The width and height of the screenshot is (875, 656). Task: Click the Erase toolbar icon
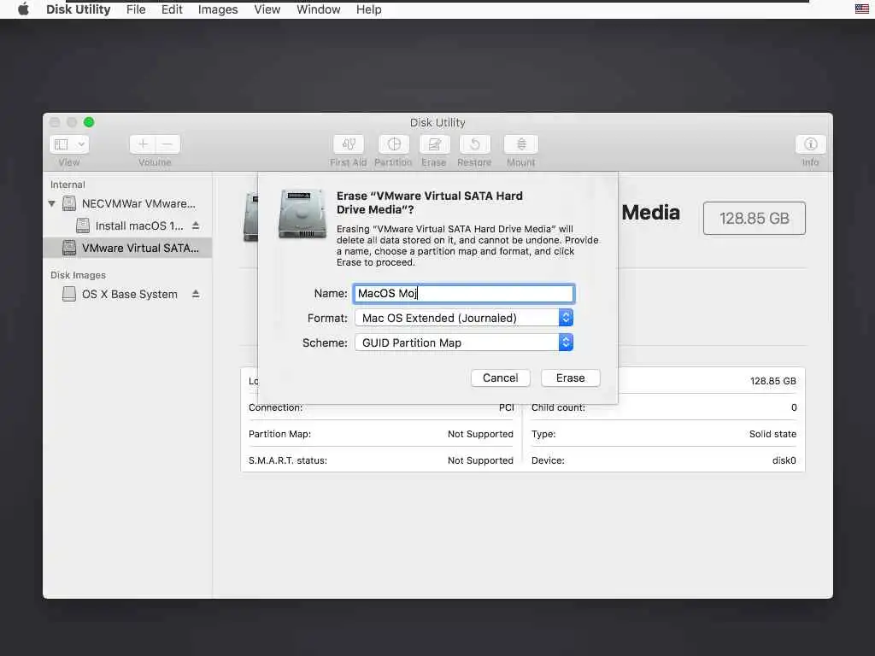[x=434, y=144]
